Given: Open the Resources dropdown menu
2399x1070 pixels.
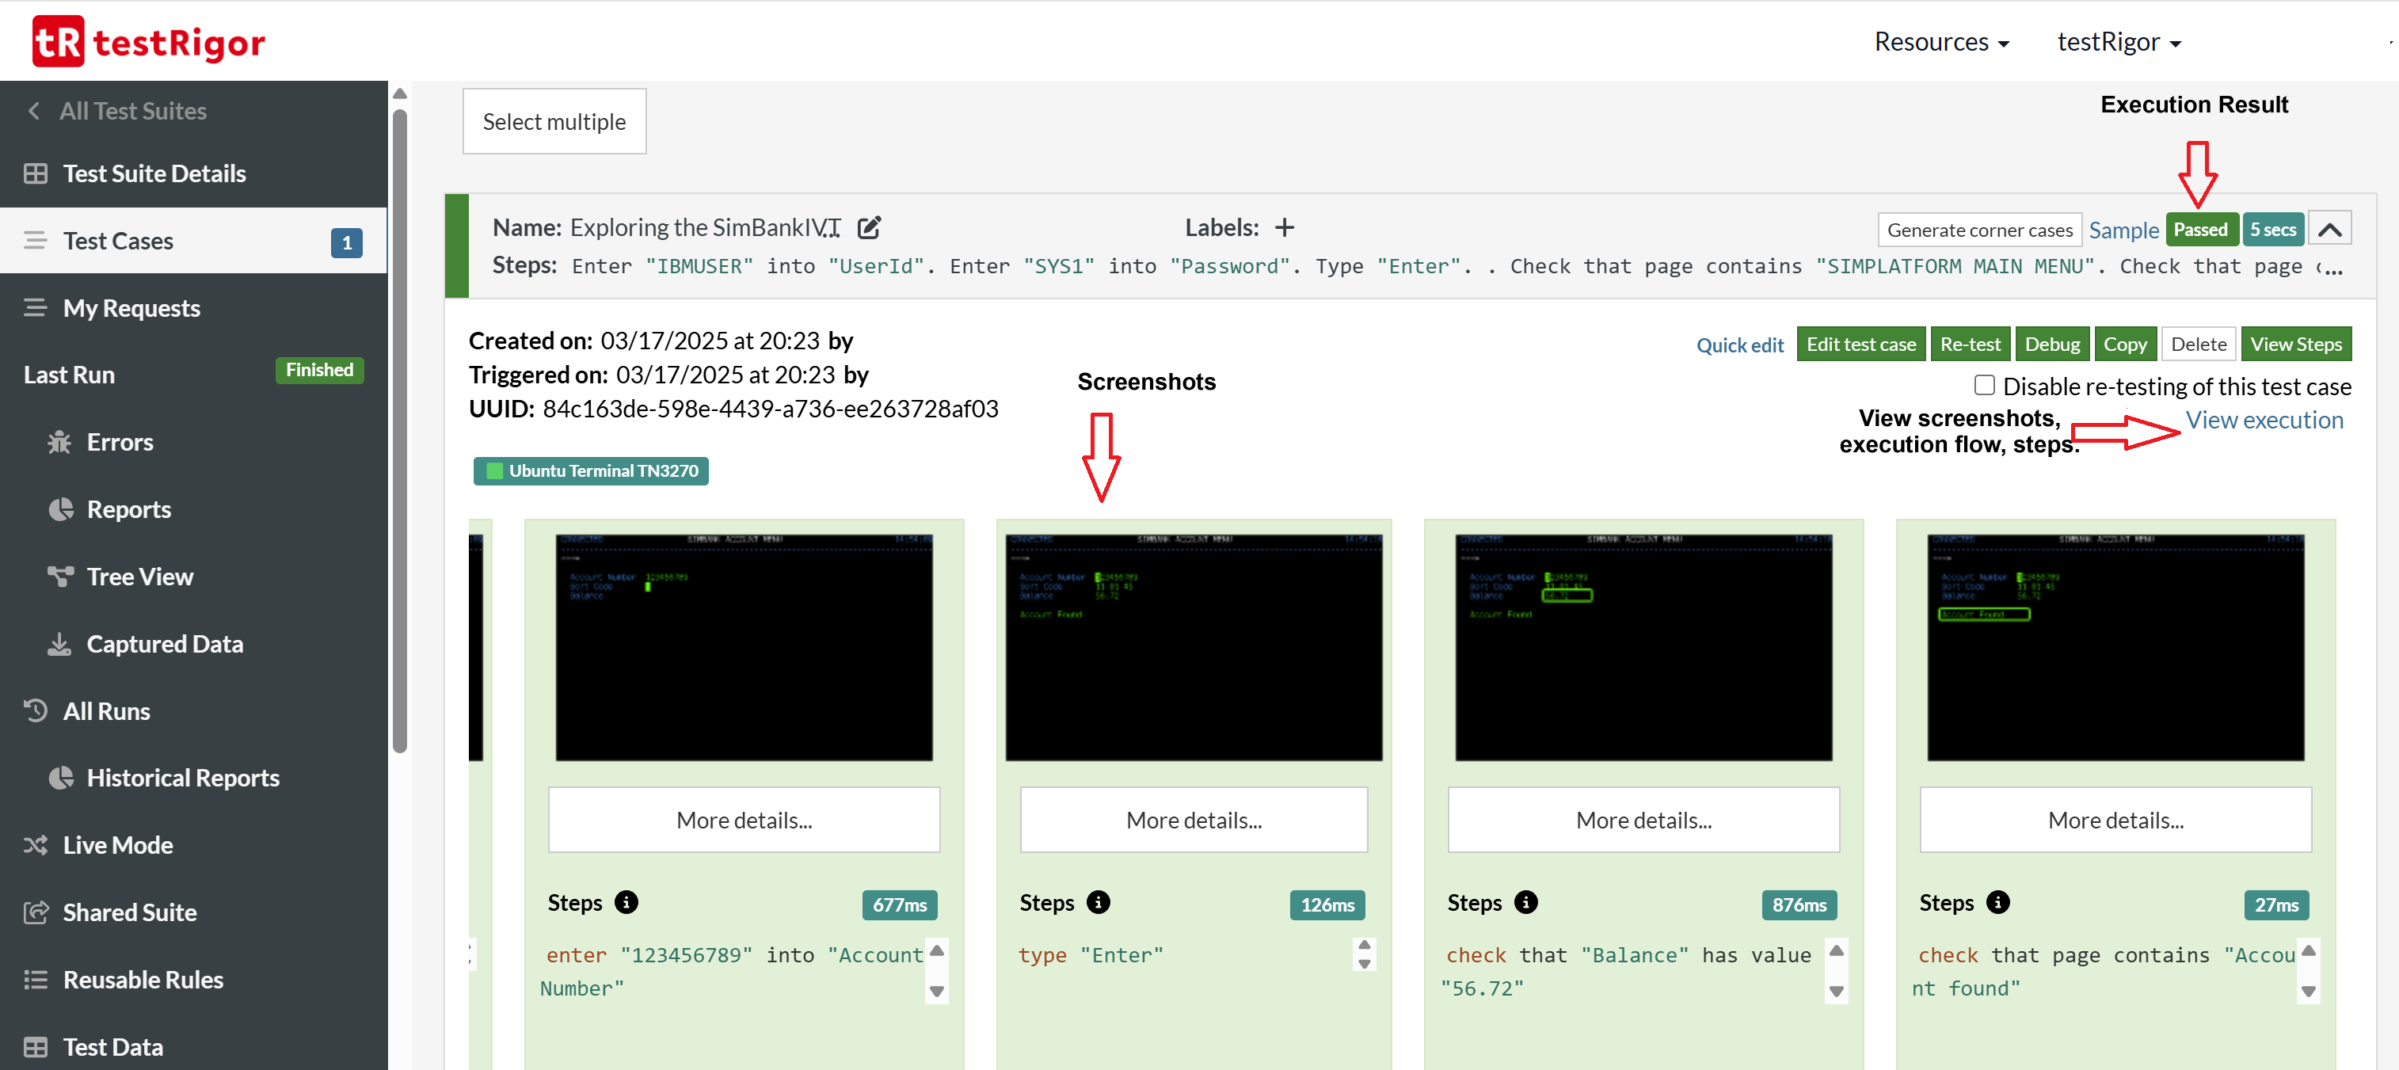Looking at the screenshot, I should [1940, 42].
